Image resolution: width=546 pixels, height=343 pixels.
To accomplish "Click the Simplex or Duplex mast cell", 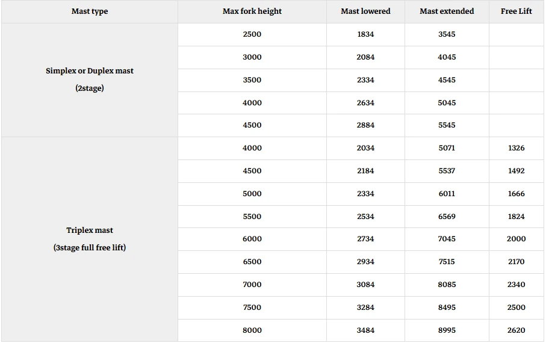I will click(x=90, y=80).
